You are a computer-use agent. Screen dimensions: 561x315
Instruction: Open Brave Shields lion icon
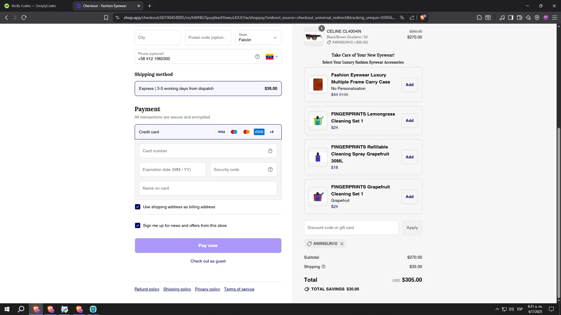[423, 17]
